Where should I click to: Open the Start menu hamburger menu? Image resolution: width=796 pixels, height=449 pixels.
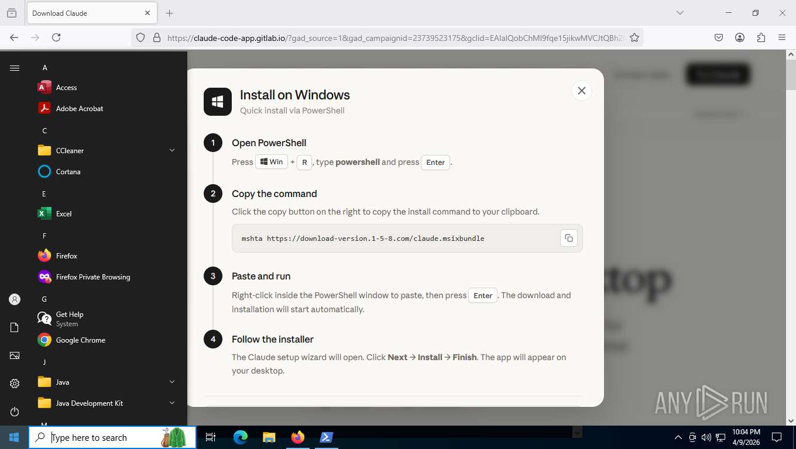pyautogui.click(x=15, y=68)
